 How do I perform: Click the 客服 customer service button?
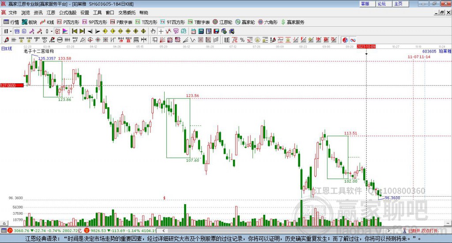coord(367,4)
